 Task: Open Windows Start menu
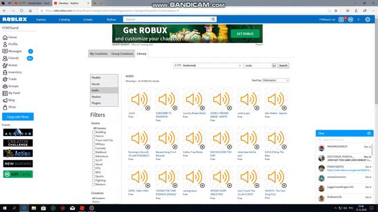pos(4,208)
